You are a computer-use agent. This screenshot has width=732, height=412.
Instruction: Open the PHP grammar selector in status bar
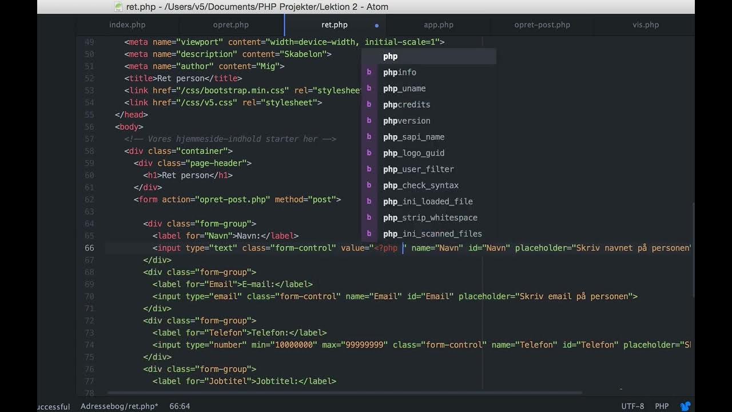(662, 406)
